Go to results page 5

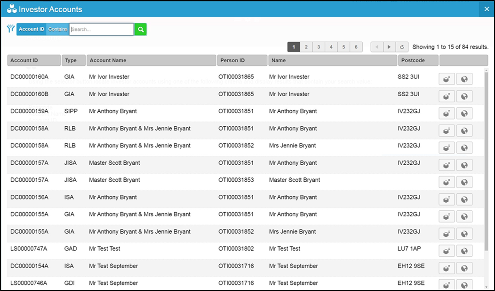(343, 47)
